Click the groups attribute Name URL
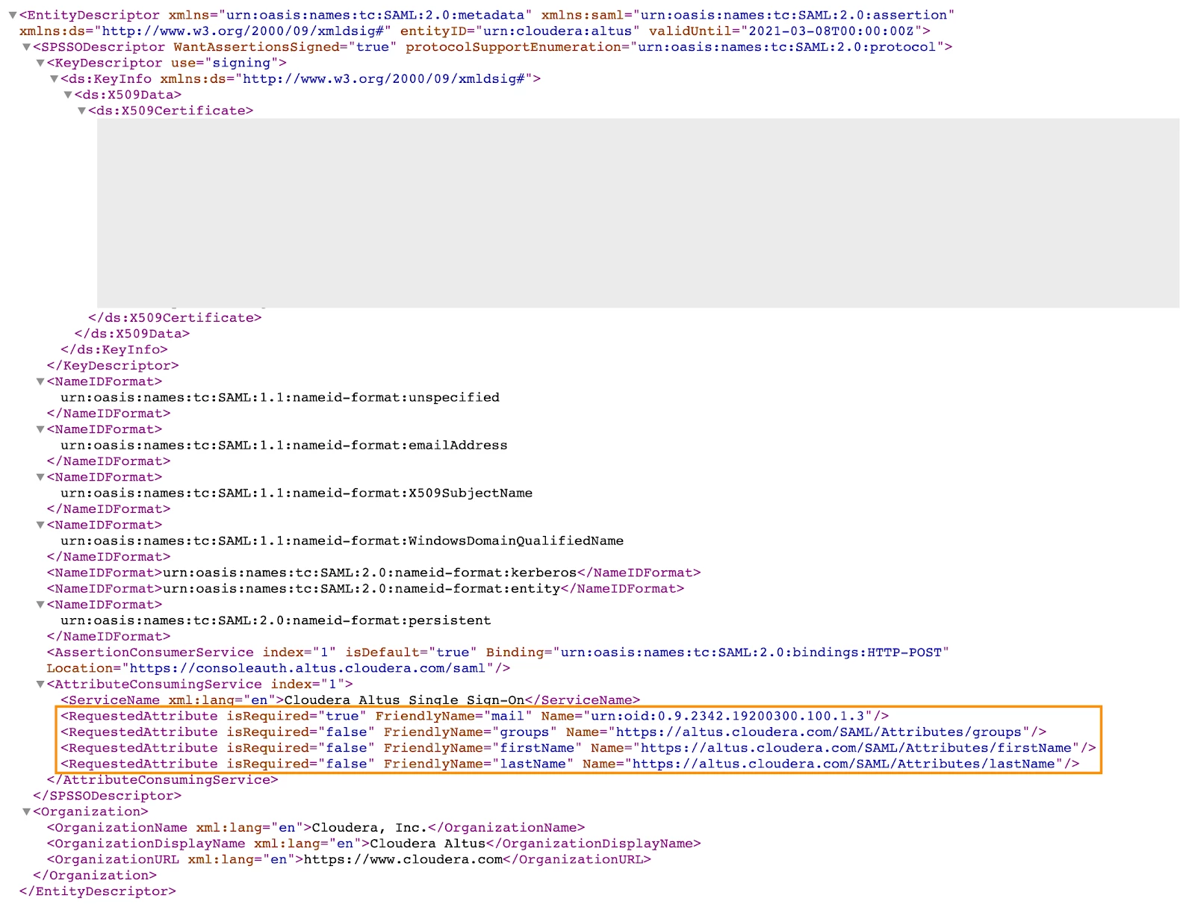Screen dimensions: 1195x907 [x=819, y=732]
